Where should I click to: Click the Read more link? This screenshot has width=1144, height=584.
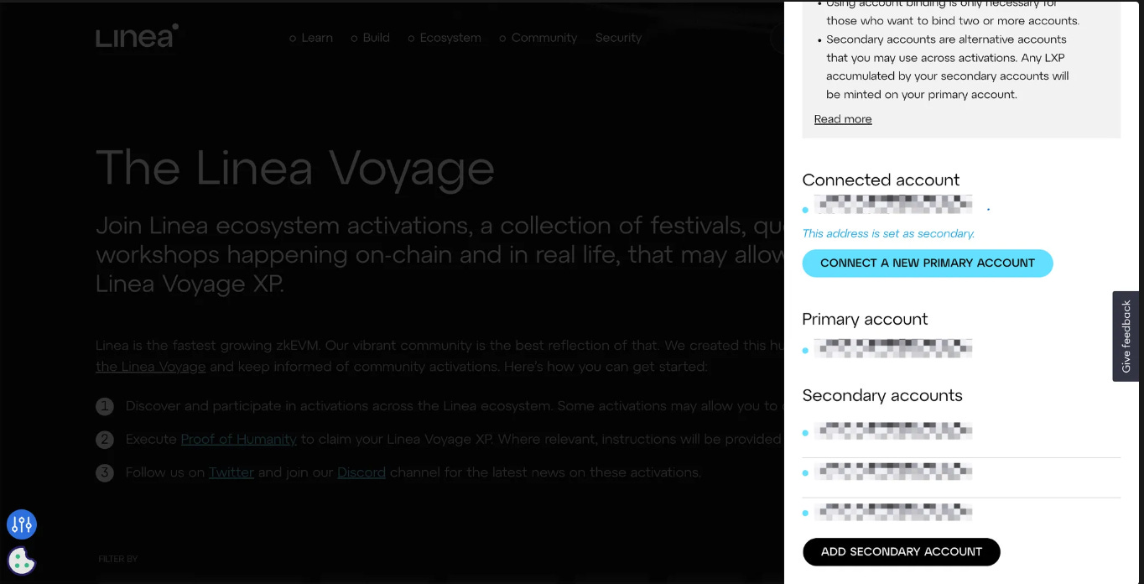[843, 119]
